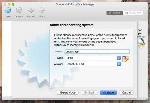The height and width of the screenshot is (103, 150).
Task: Click the window resize grip at corner
Action: (147, 99)
